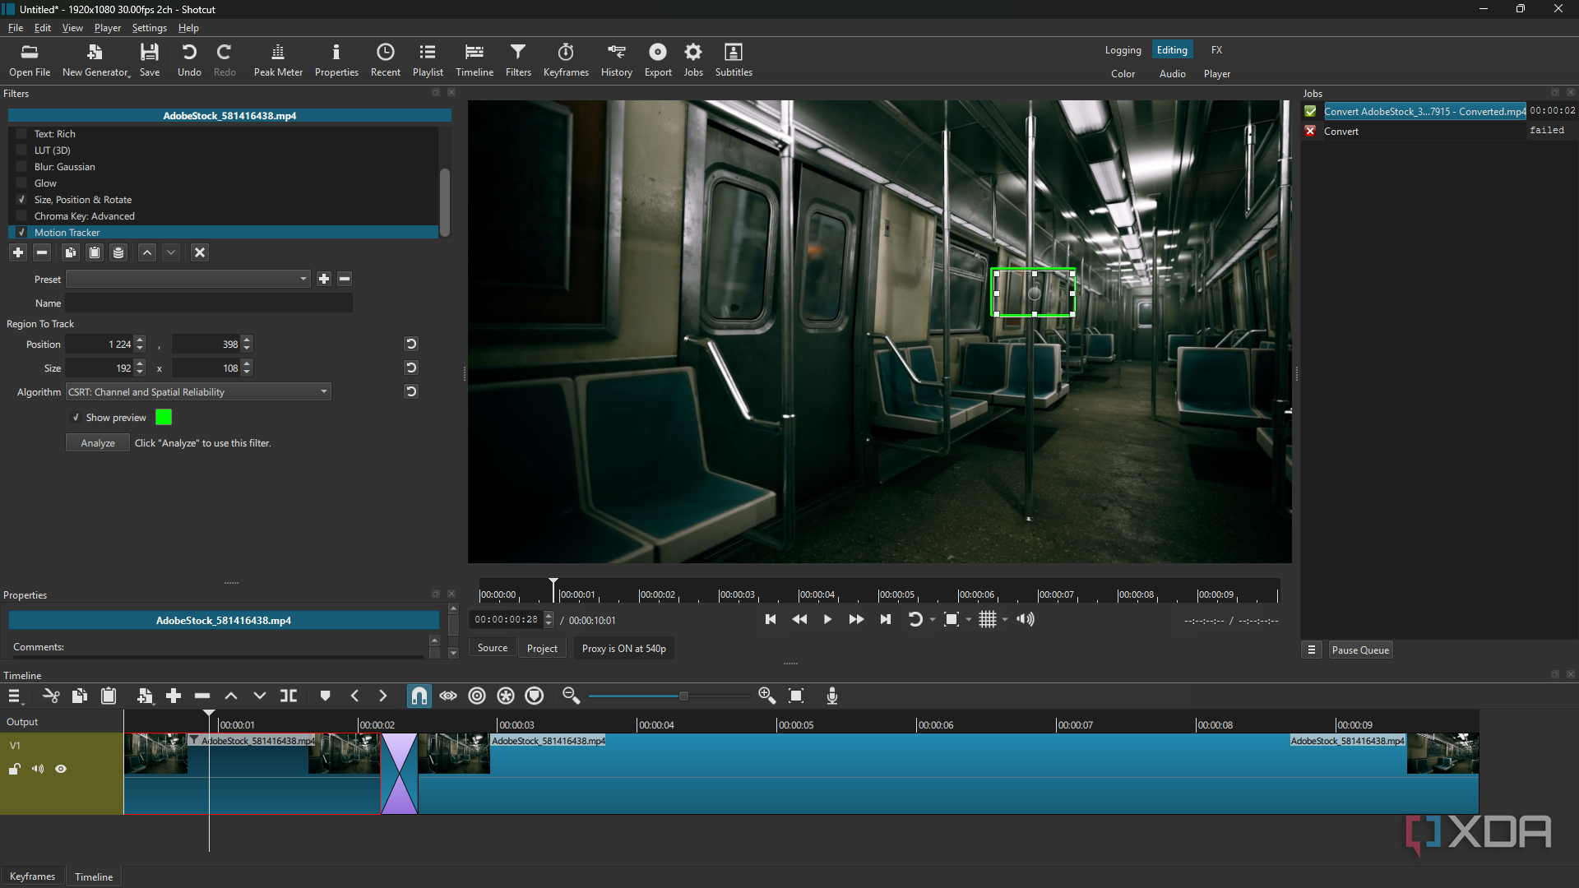The height and width of the screenshot is (888, 1579).
Task: Switch to the Project tab
Action: [542, 649]
